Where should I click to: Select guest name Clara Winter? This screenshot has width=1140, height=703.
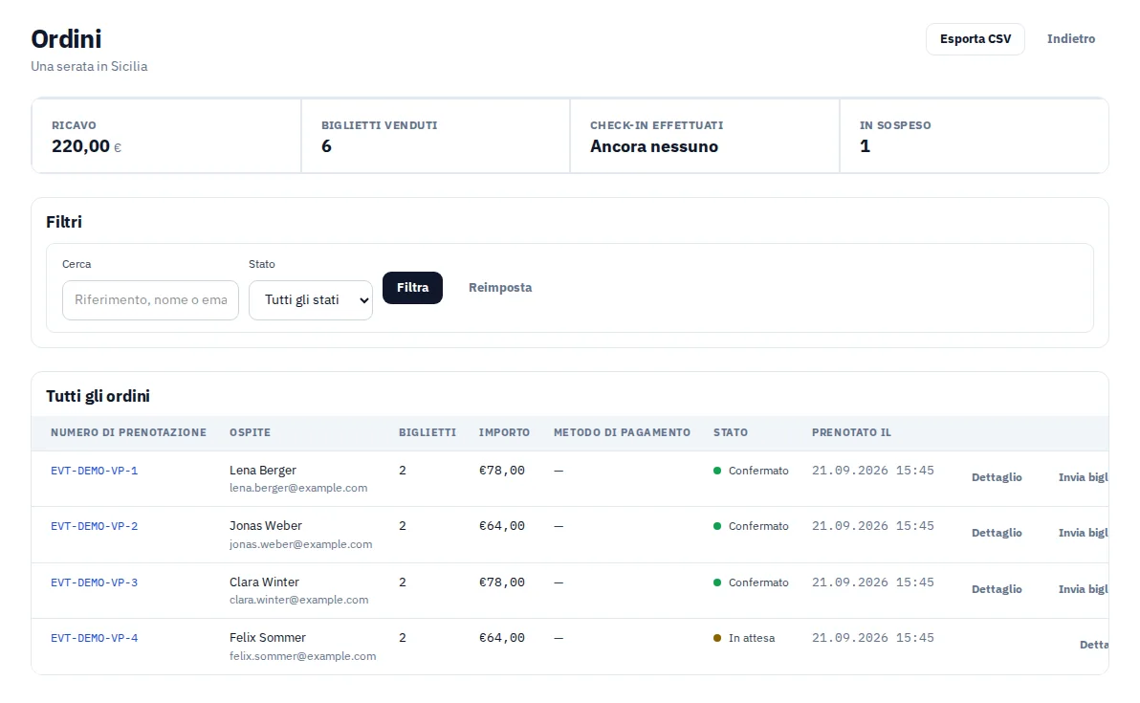pos(264,582)
